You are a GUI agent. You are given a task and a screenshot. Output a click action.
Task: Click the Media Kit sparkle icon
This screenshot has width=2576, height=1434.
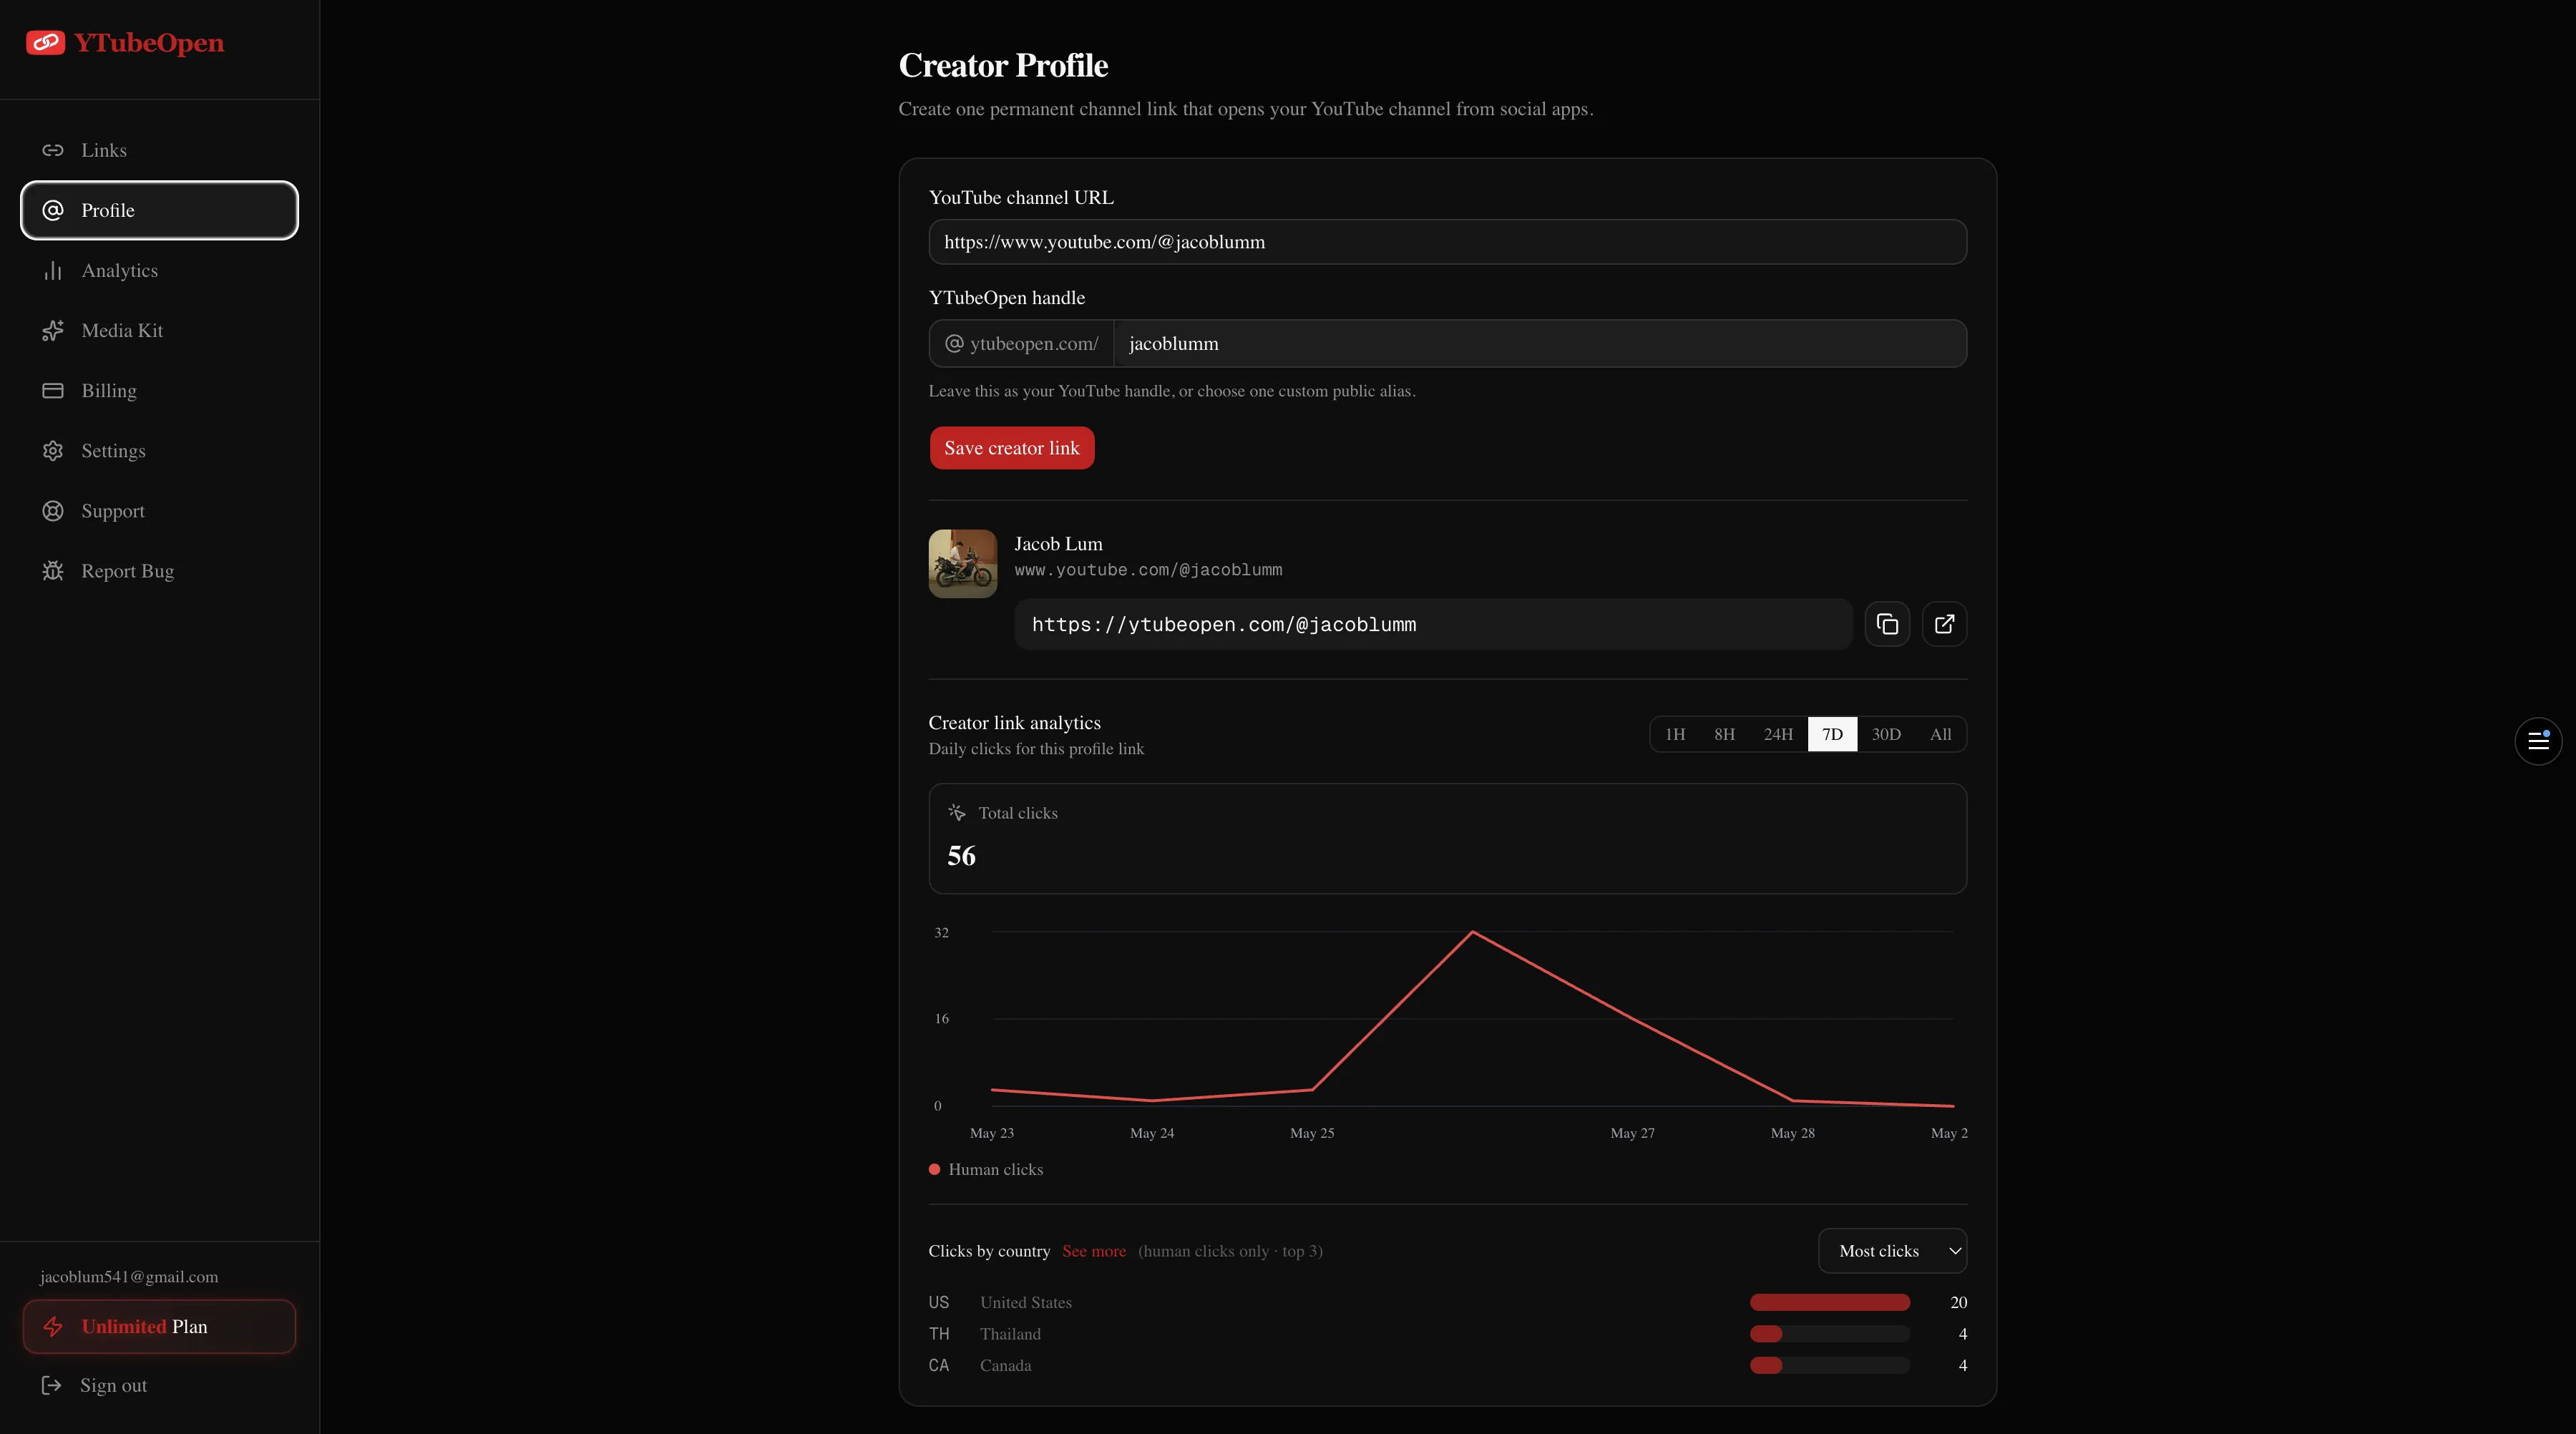53,330
